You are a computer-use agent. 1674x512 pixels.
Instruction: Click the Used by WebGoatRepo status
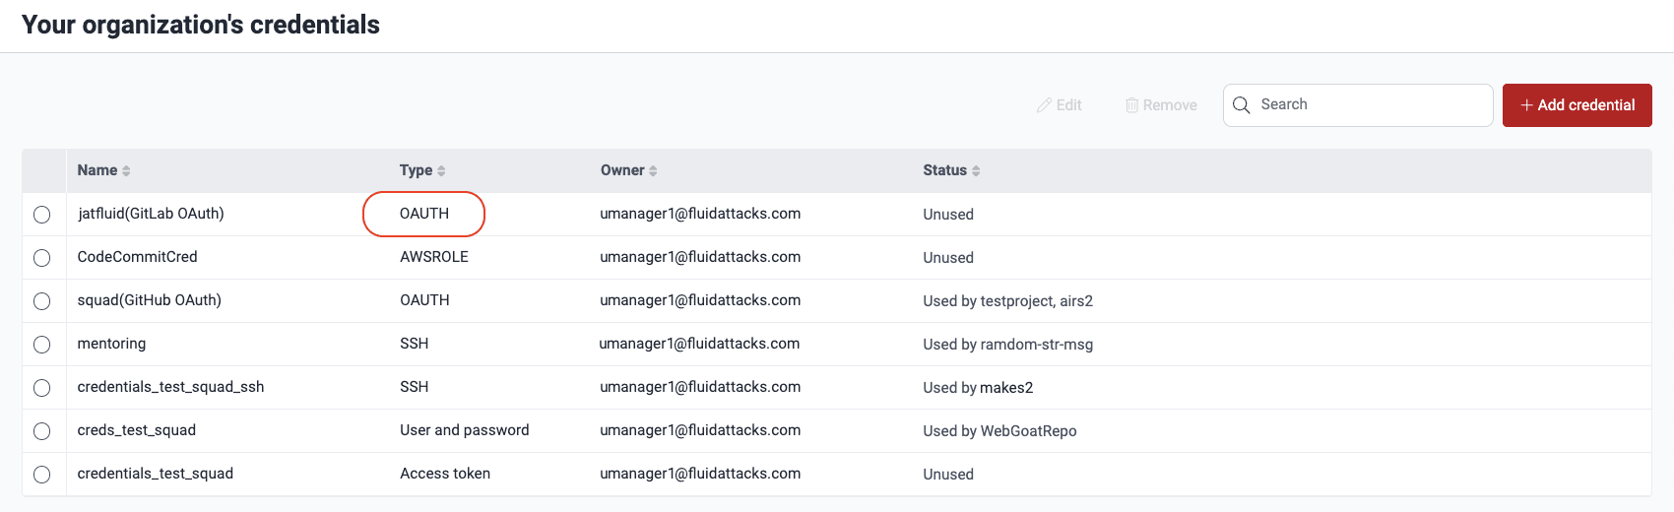click(x=999, y=431)
